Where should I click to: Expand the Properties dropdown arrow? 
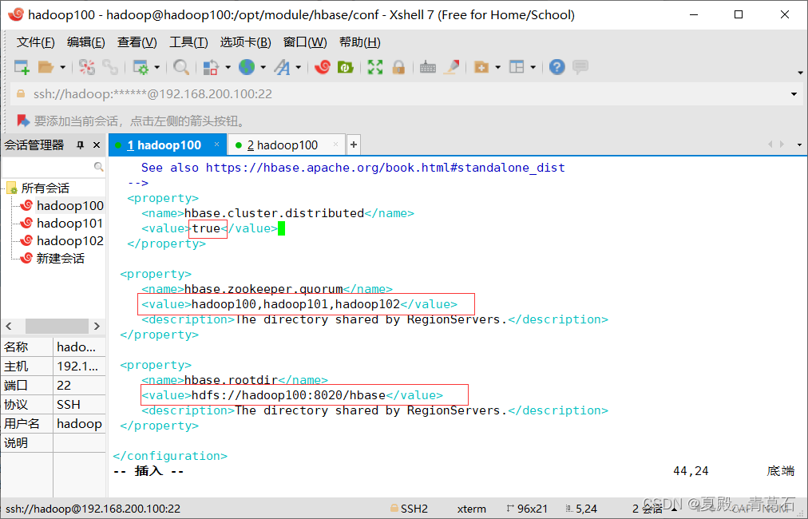coord(157,68)
